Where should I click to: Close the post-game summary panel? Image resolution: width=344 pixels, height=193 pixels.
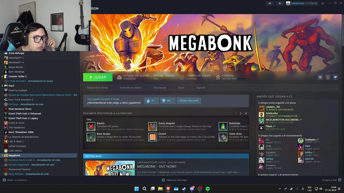[x=246, y=113]
